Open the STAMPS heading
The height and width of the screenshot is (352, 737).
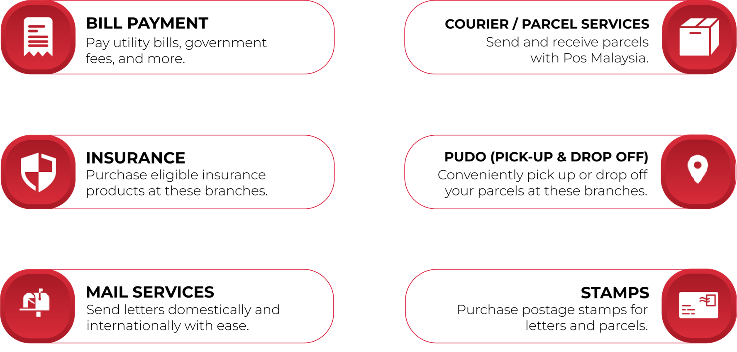point(615,293)
